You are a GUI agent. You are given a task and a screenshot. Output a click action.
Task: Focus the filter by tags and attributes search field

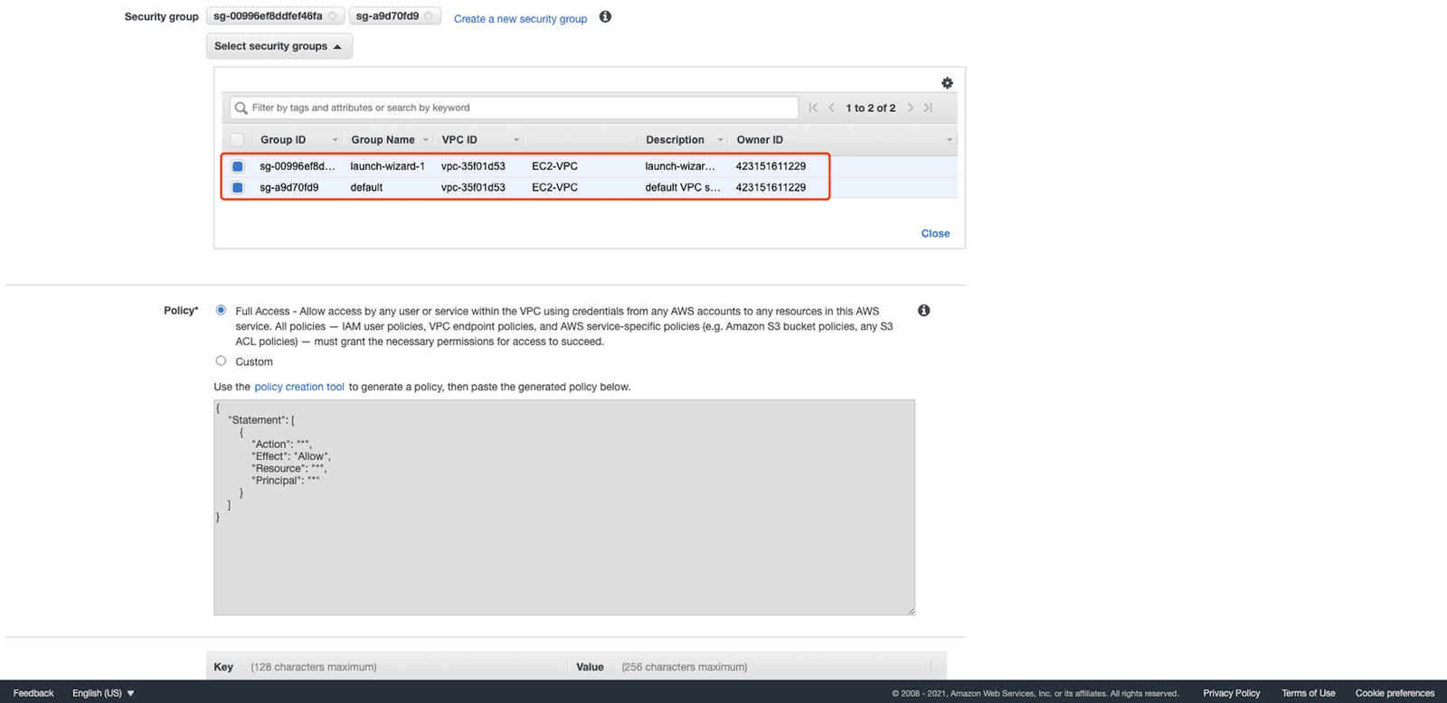pyautogui.click(x=514, y=108)
